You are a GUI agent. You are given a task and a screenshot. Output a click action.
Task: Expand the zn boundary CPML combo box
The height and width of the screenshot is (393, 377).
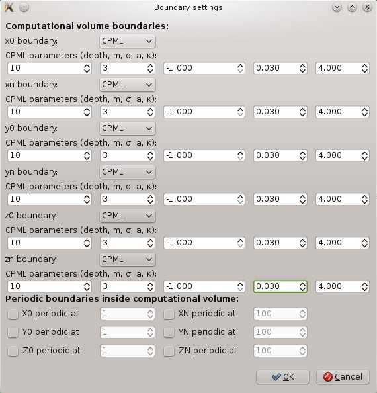pyautogui.click(x=128, y=259)
